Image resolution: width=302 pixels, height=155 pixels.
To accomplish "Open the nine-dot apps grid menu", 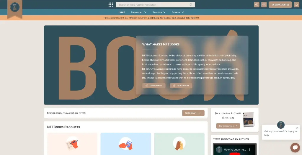I will 110,5.
